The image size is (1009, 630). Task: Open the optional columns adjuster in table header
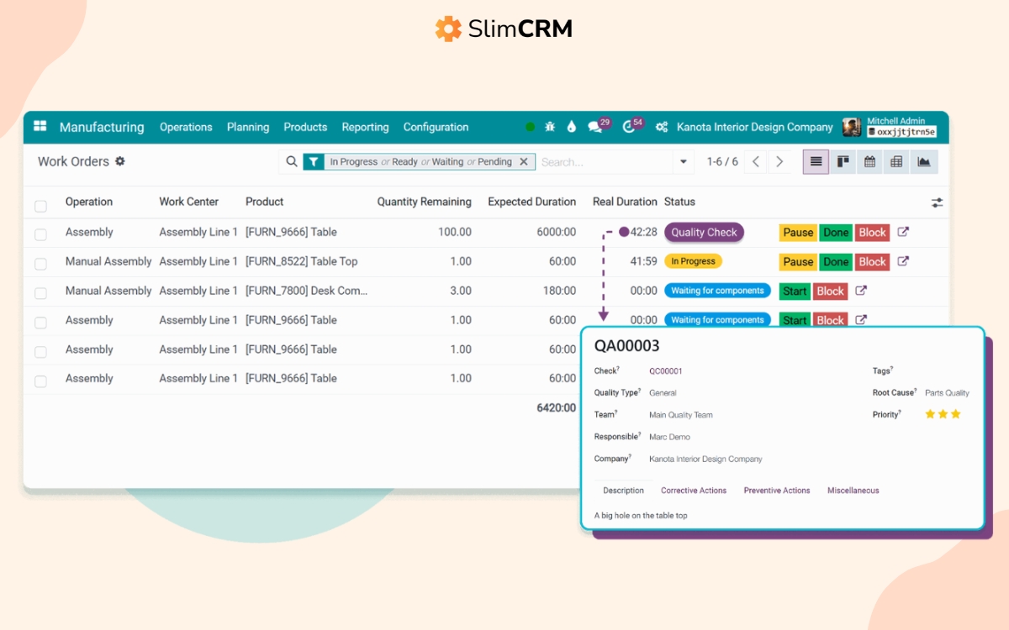(x=937, y=202)
